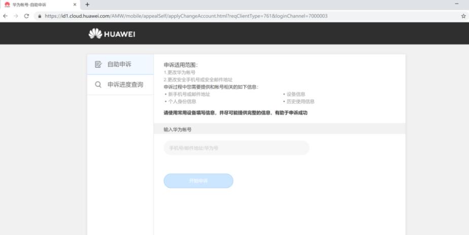Click the 申诉进度查询 magnifier icon

coord(98,85)
